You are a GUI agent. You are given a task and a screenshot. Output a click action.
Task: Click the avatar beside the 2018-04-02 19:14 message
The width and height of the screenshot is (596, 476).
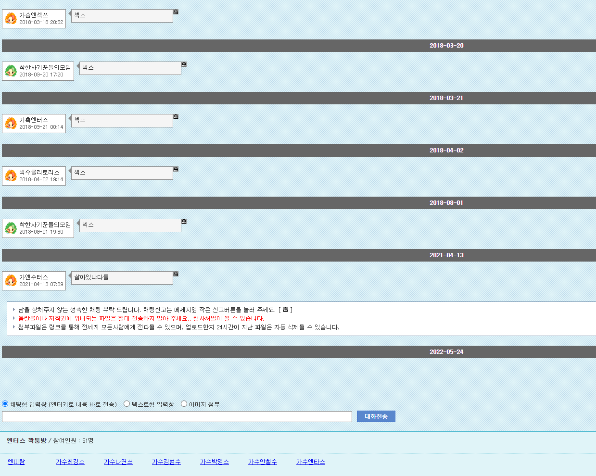point(11,176)
